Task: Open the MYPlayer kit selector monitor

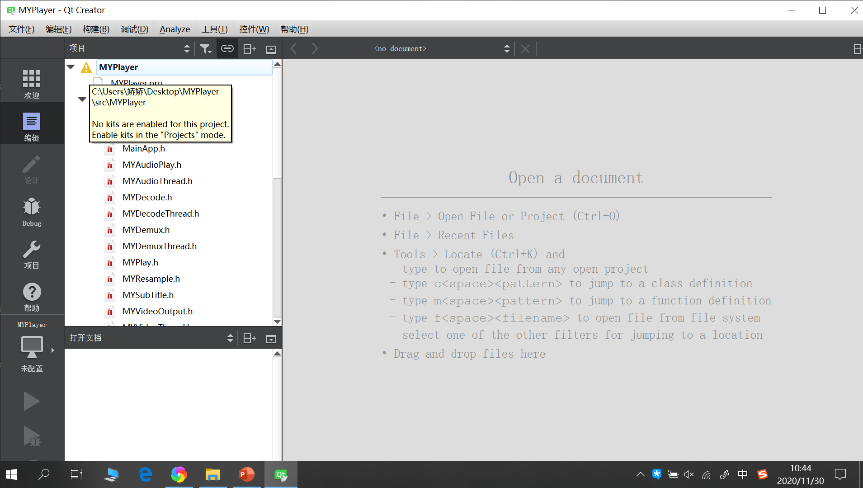Action: 32,347
